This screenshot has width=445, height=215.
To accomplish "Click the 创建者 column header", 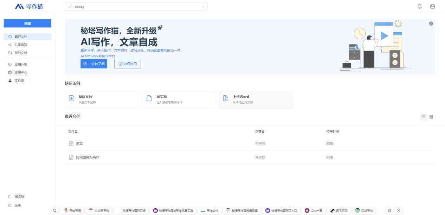I will (260, 131).
